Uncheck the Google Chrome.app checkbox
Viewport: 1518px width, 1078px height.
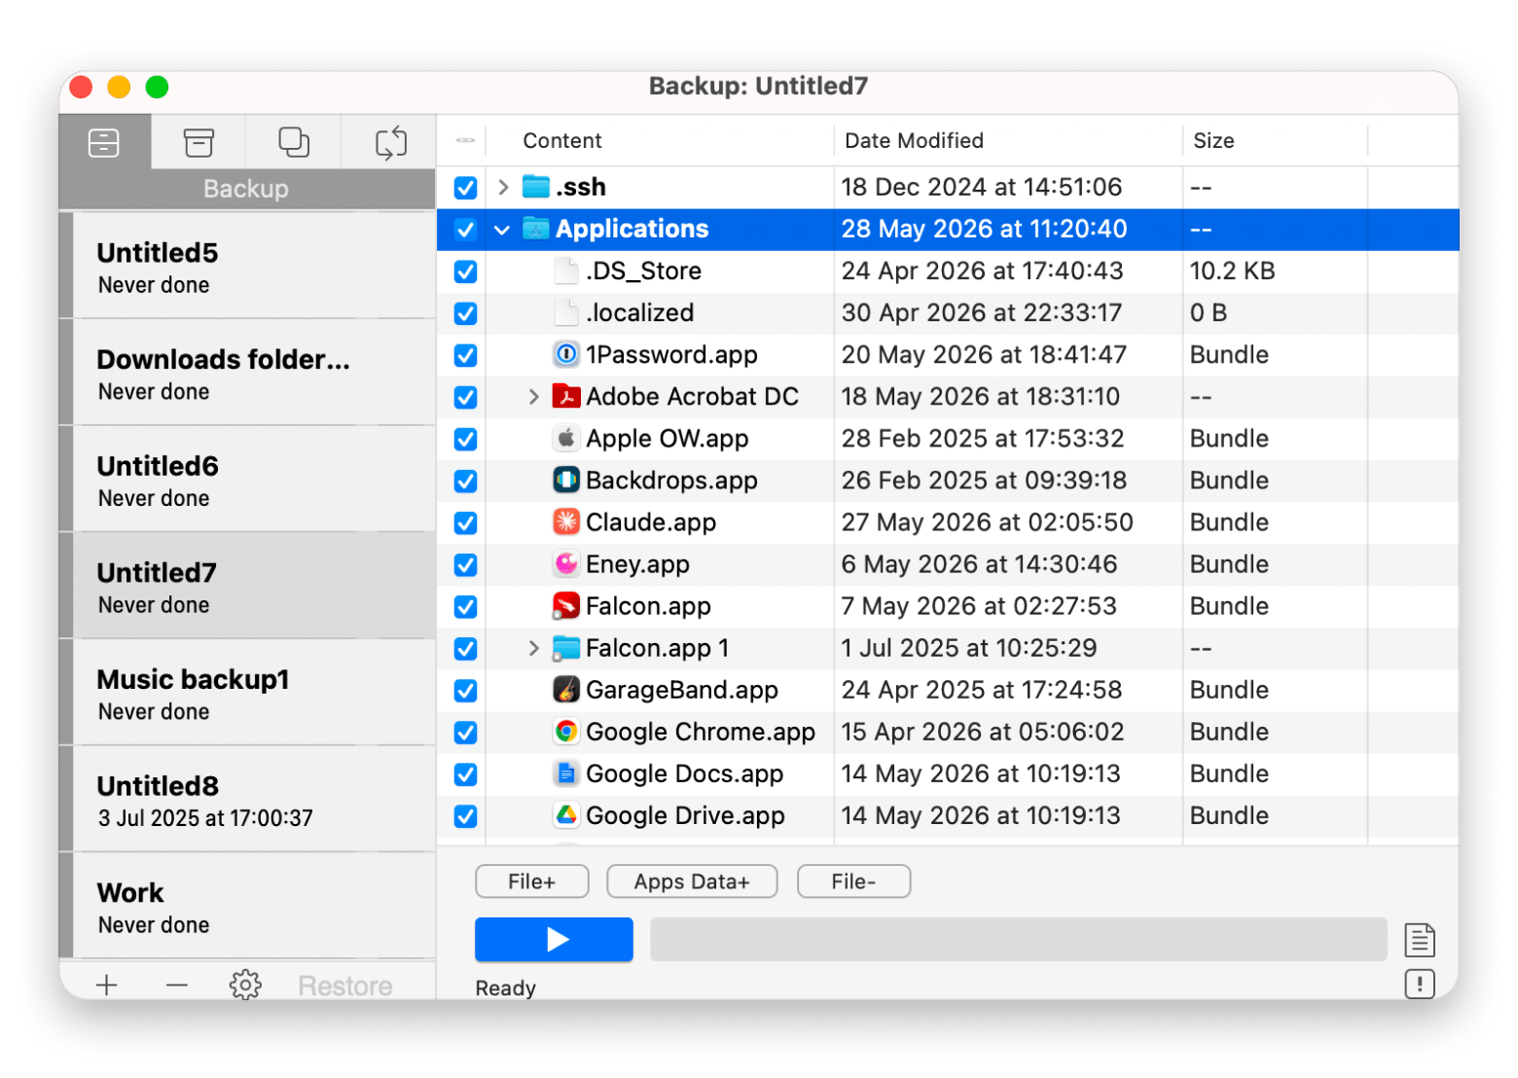465,732
